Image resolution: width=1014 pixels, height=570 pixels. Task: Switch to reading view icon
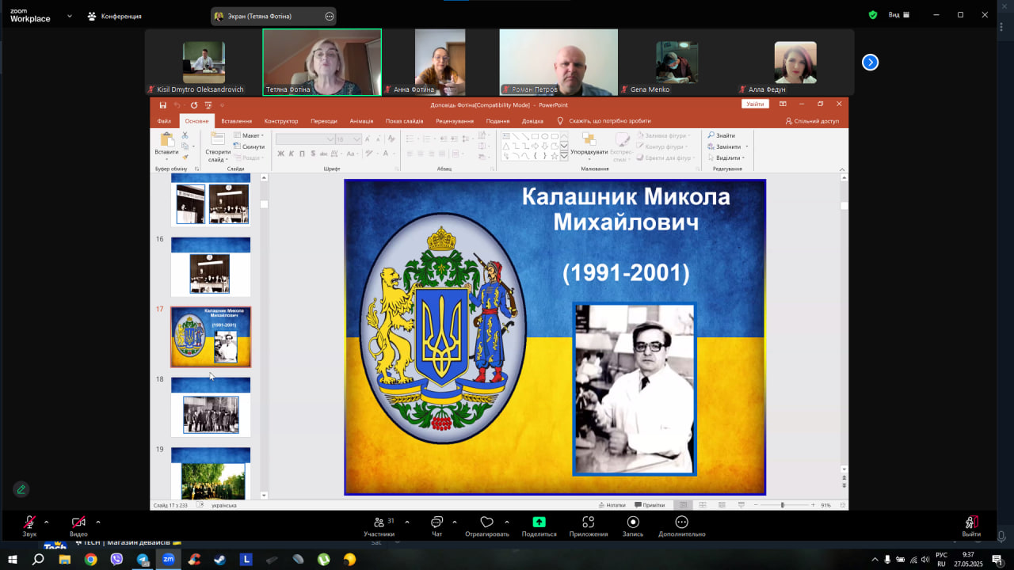[x=721, y=505]
